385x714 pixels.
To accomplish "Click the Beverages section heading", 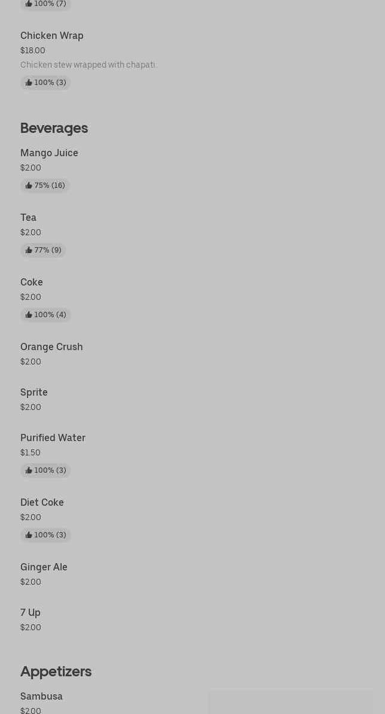I will [x=54, y=129].
